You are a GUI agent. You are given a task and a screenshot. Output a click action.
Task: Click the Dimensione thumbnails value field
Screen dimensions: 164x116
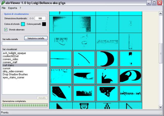click(x=40, y=18)
